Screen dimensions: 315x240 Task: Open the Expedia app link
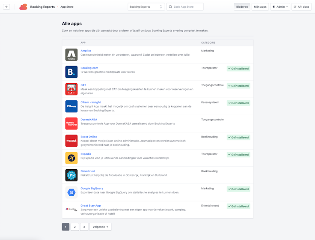pyautogui.click(x=86, y=154)
